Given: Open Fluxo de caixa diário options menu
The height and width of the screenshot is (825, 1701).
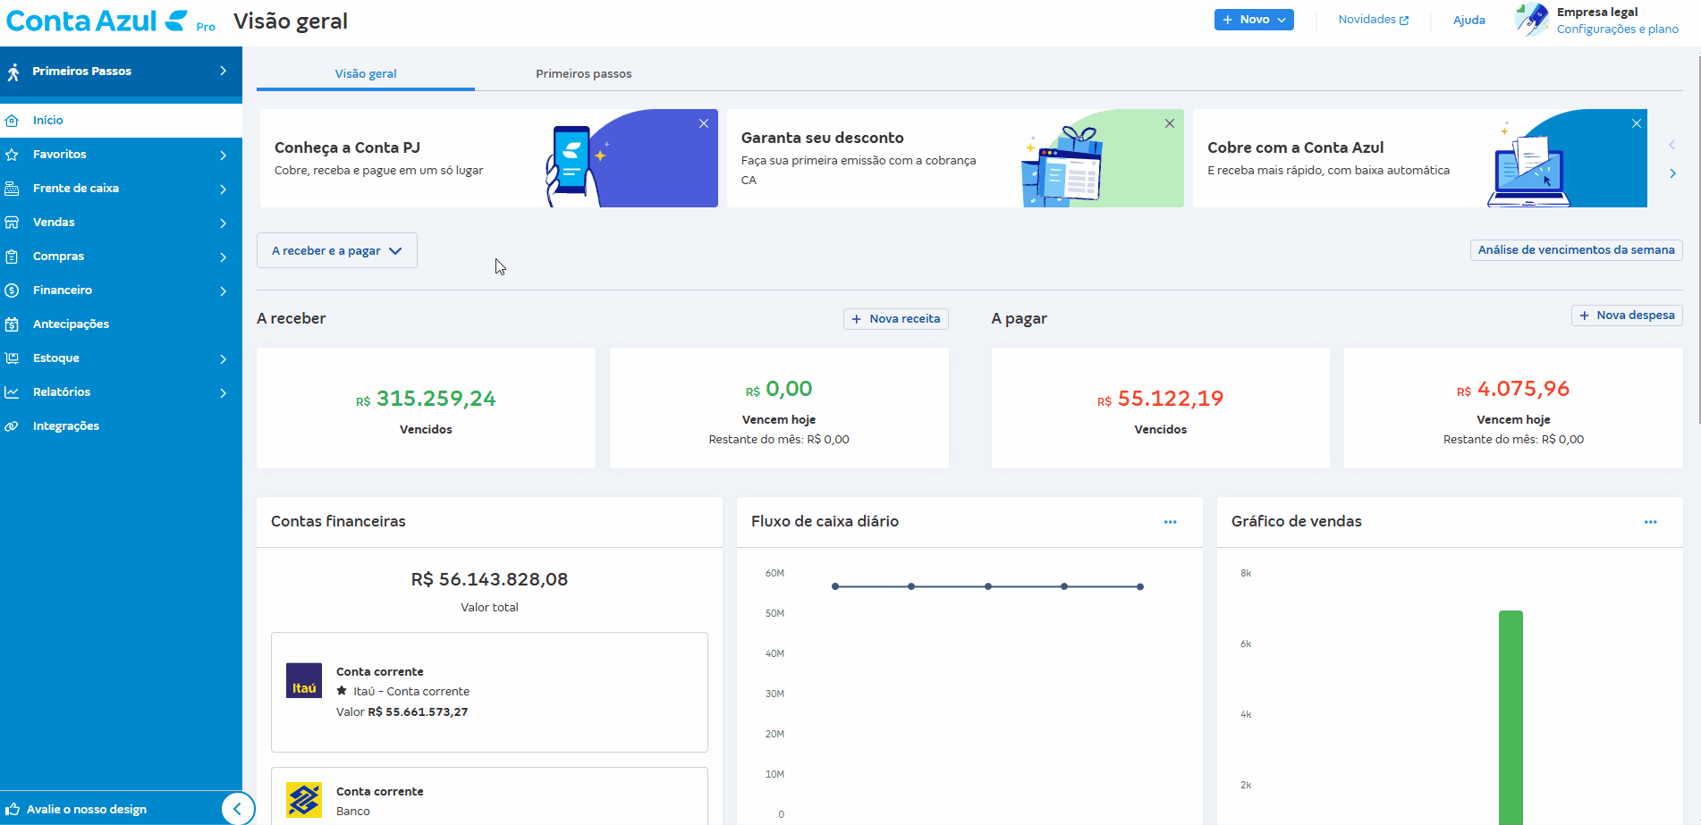Looking at the screenshot, I should click(1170, 522).
